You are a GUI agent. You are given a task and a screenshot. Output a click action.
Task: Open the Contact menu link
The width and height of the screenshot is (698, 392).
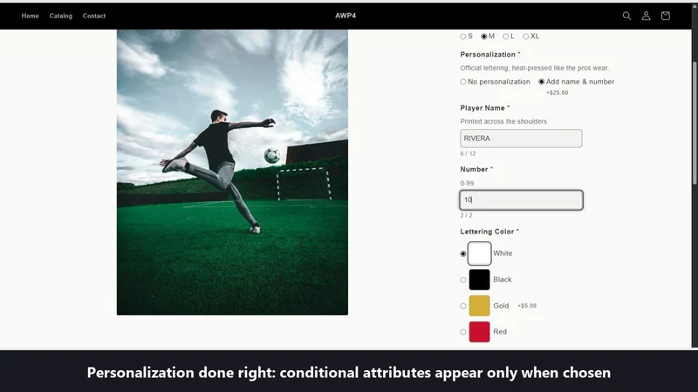pyautogui.click(x=94, y=16)
